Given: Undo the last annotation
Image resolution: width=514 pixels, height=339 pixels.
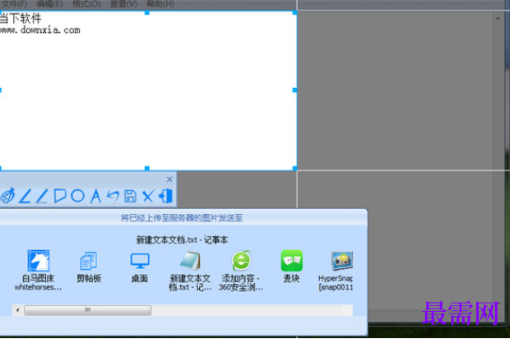Looking at the screenshot, I should click(x=113, y=196).
